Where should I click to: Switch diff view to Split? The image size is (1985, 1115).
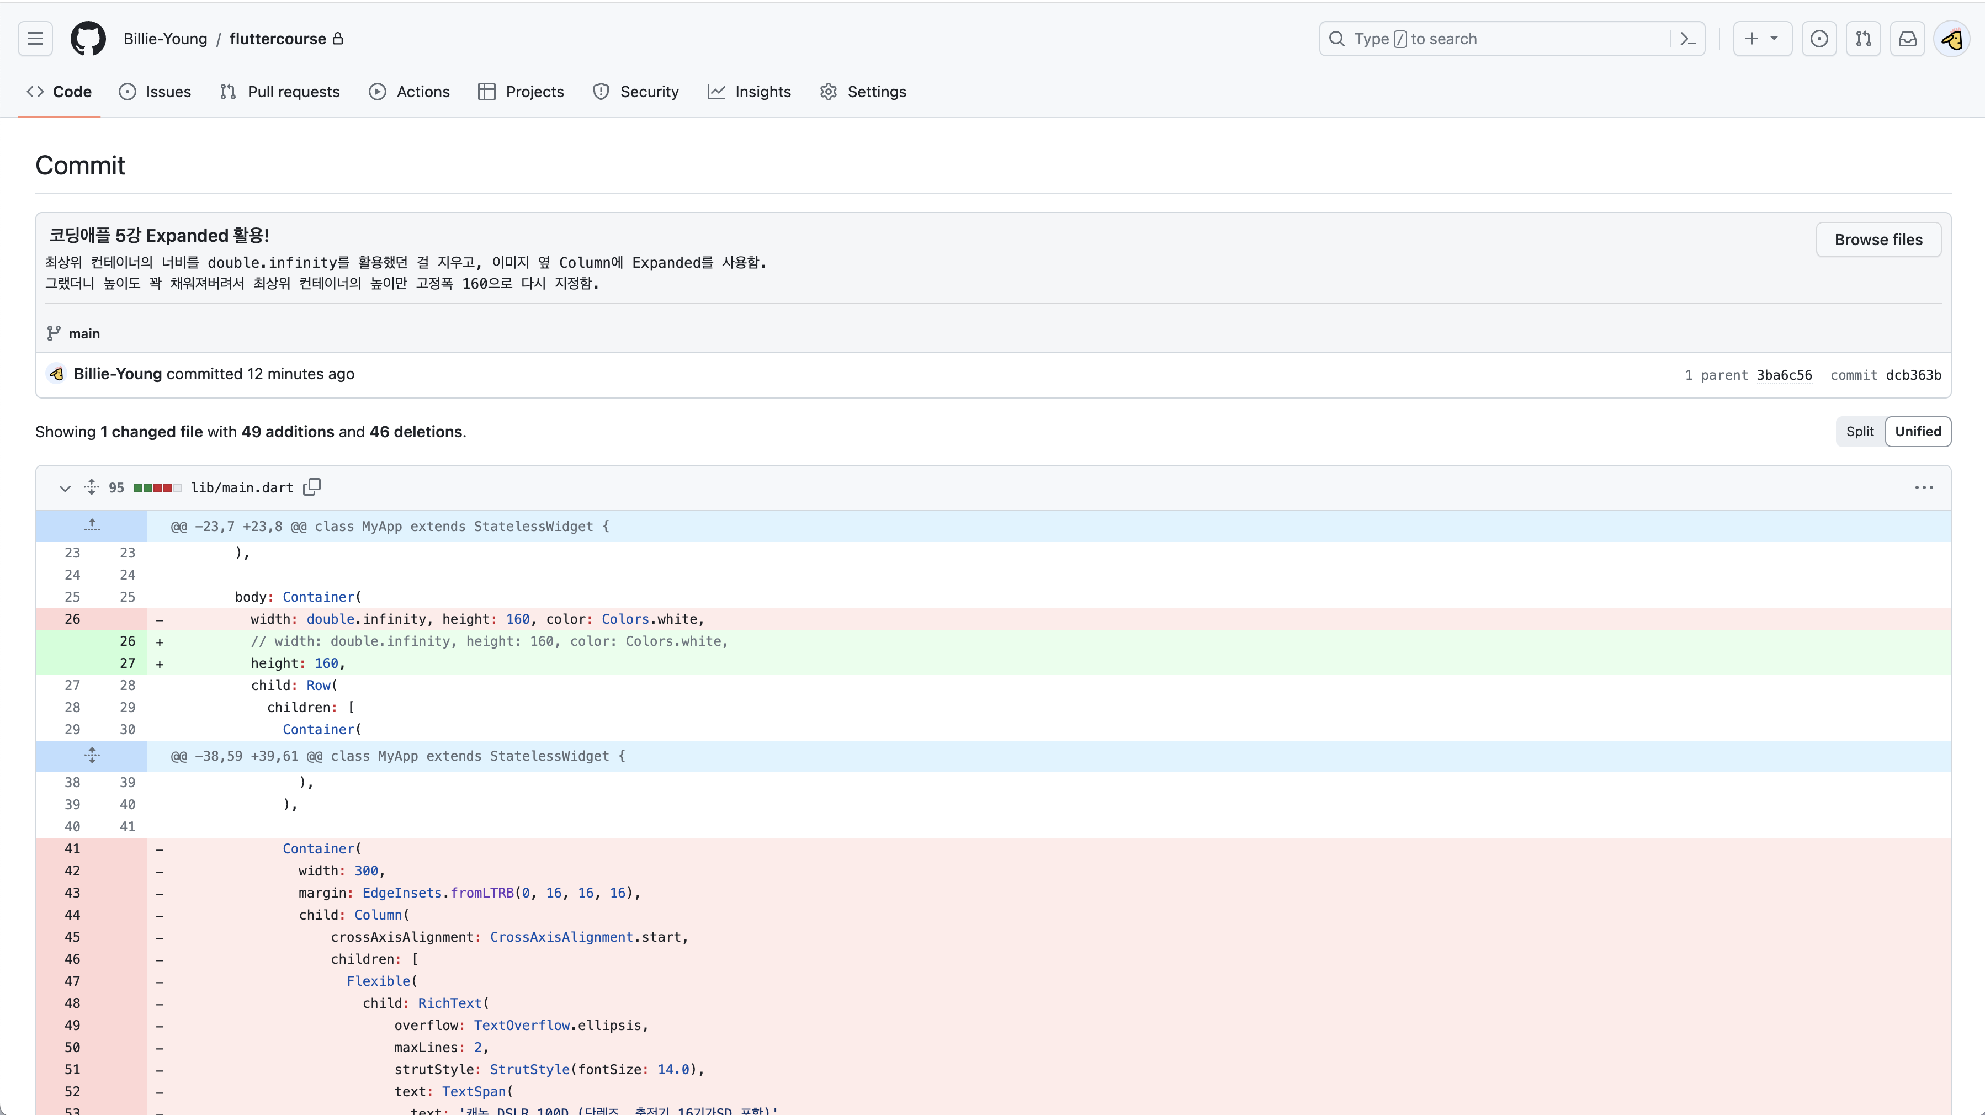tap(1859, 432)
